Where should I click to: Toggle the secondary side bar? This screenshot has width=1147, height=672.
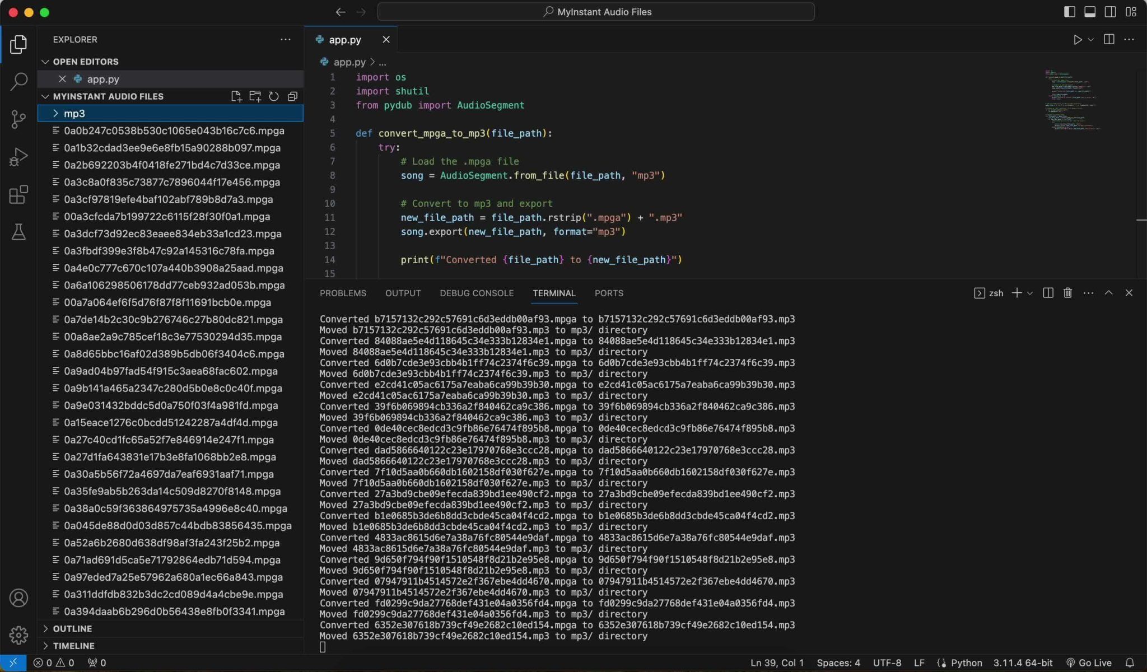(x=1110, y=12)
